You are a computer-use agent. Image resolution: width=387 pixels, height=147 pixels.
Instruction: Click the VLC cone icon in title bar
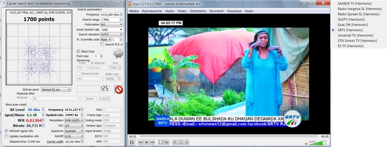tap(130, 4)
